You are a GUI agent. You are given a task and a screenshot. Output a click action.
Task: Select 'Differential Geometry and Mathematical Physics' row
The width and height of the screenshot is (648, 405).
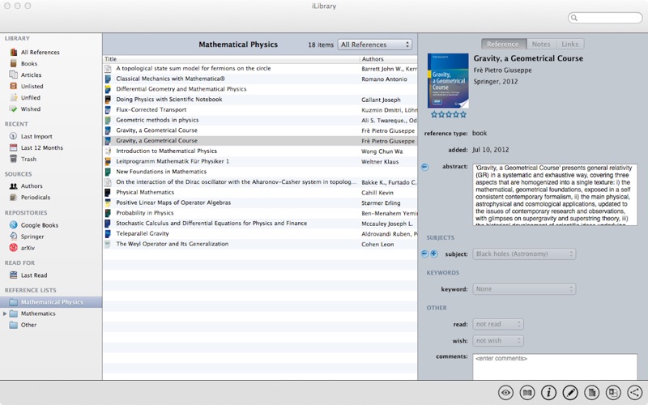pyautogui.click(x=260, y=89)
